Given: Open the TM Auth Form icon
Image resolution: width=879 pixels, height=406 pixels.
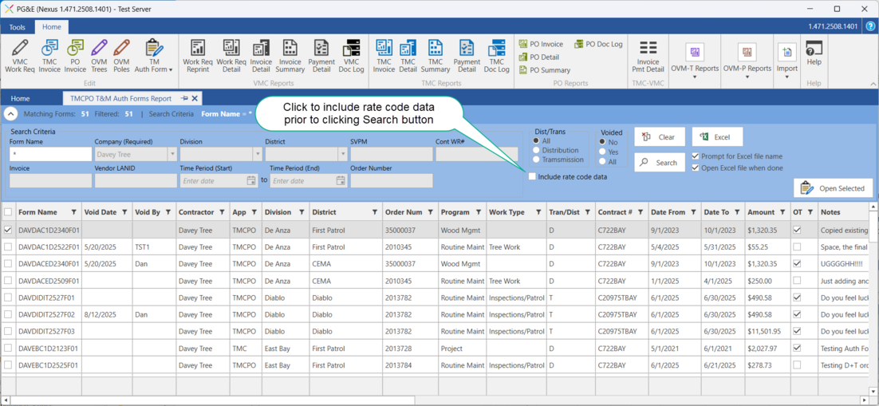Looking at the screenshot, I should (x=153, y=56).
